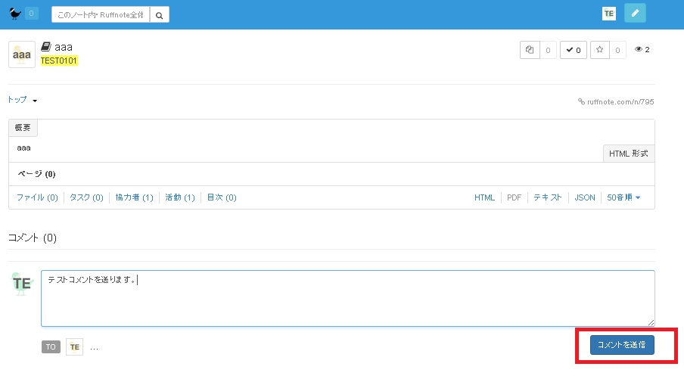This screenshot has height=376, width=684.
Task: Click the HTML 形式 button
Action: pyautogui.click(x=628, y=154)
